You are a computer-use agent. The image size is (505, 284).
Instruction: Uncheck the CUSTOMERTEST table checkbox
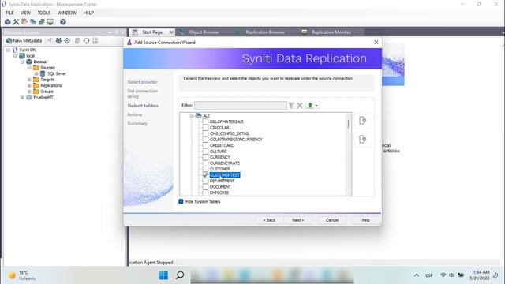(x=205, y=175)
